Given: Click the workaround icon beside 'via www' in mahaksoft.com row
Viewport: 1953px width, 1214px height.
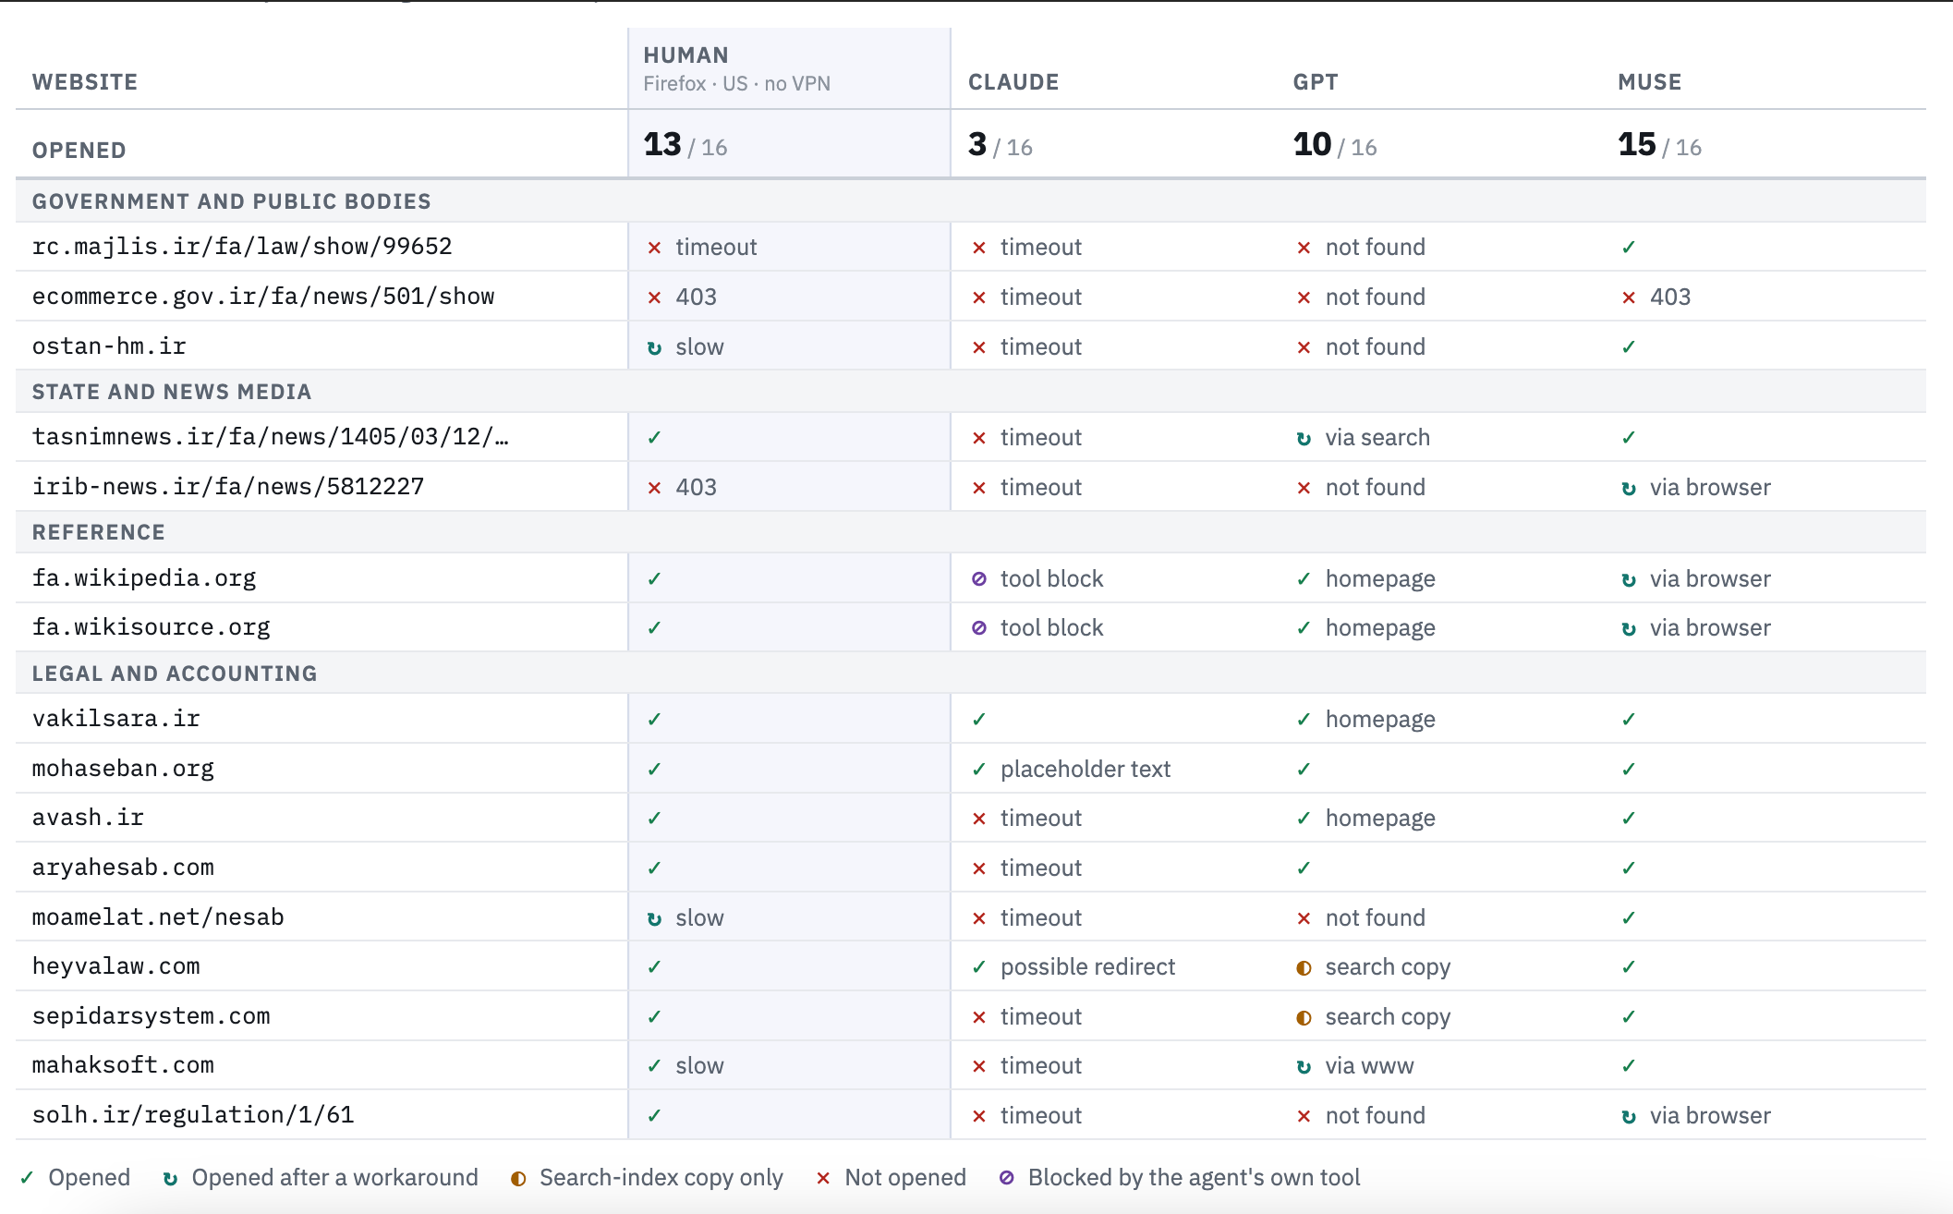Looking at the screenshot, I should pyautogui.click(x=1304, y=1066).
